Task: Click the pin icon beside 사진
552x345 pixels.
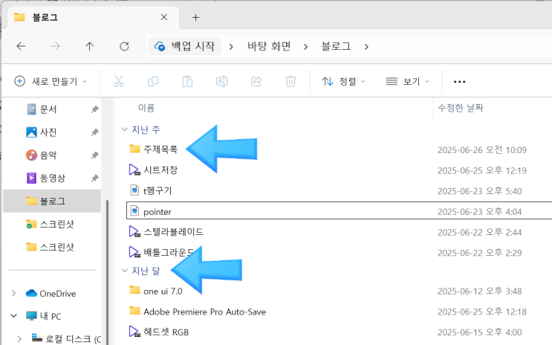Action: [x=94, y=132]
